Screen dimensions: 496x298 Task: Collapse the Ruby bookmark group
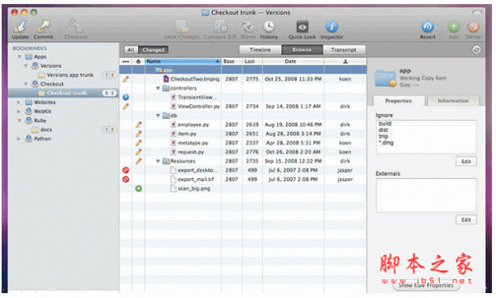(20, 121)
